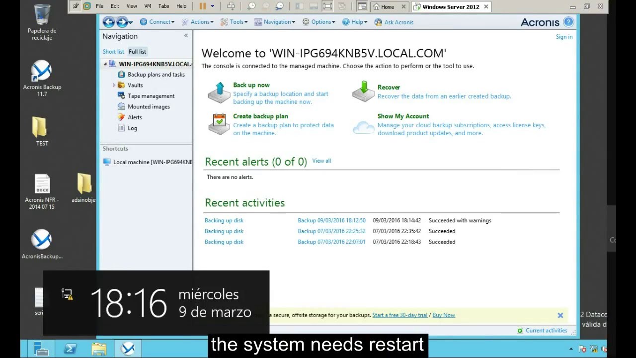
Task: Open the VMware View menu
Action: 132,6
